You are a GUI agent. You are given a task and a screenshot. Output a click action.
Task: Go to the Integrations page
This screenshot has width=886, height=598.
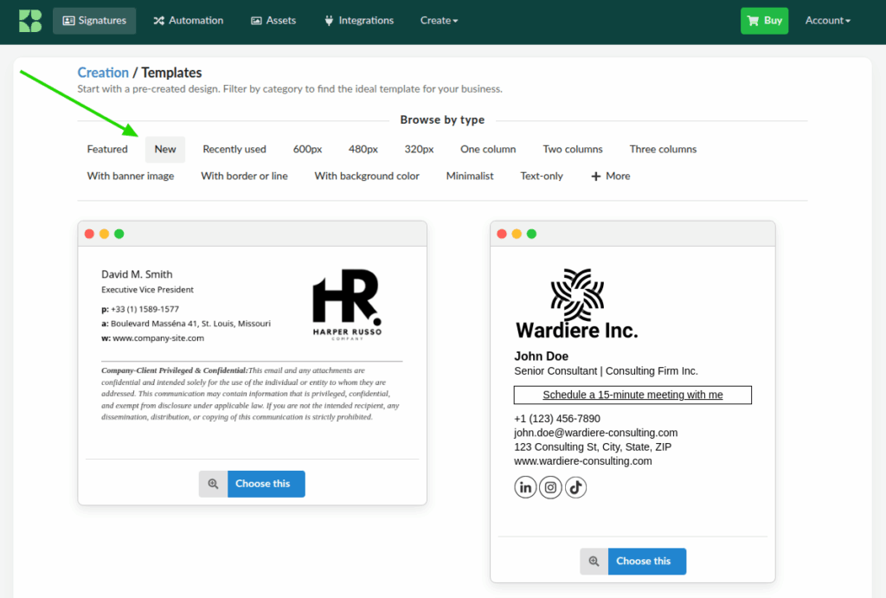pos(358,21)
